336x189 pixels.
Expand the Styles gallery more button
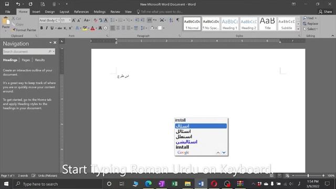[x=298, y=28]
